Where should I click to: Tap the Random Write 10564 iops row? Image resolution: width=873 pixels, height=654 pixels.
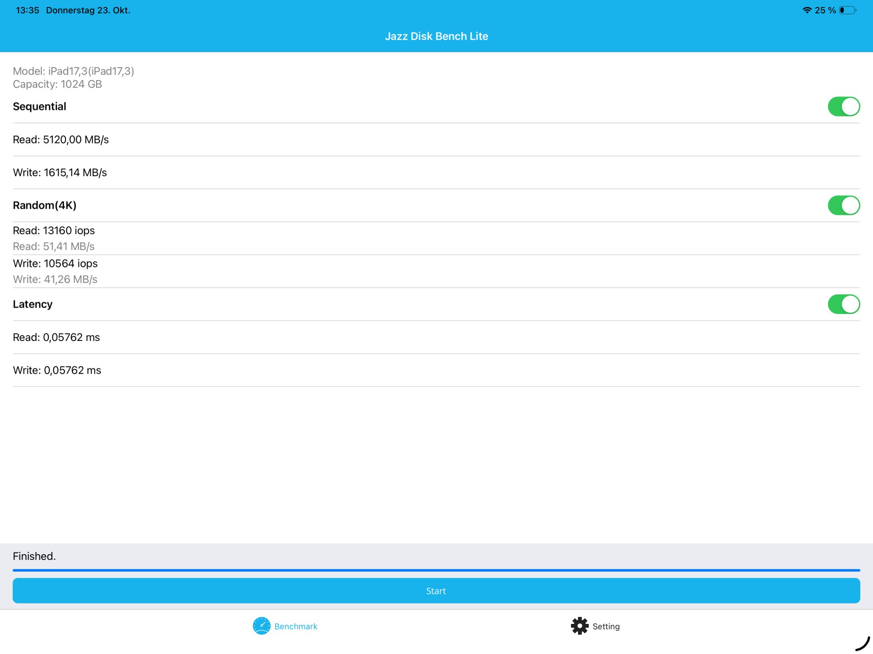tap(55, 263)
